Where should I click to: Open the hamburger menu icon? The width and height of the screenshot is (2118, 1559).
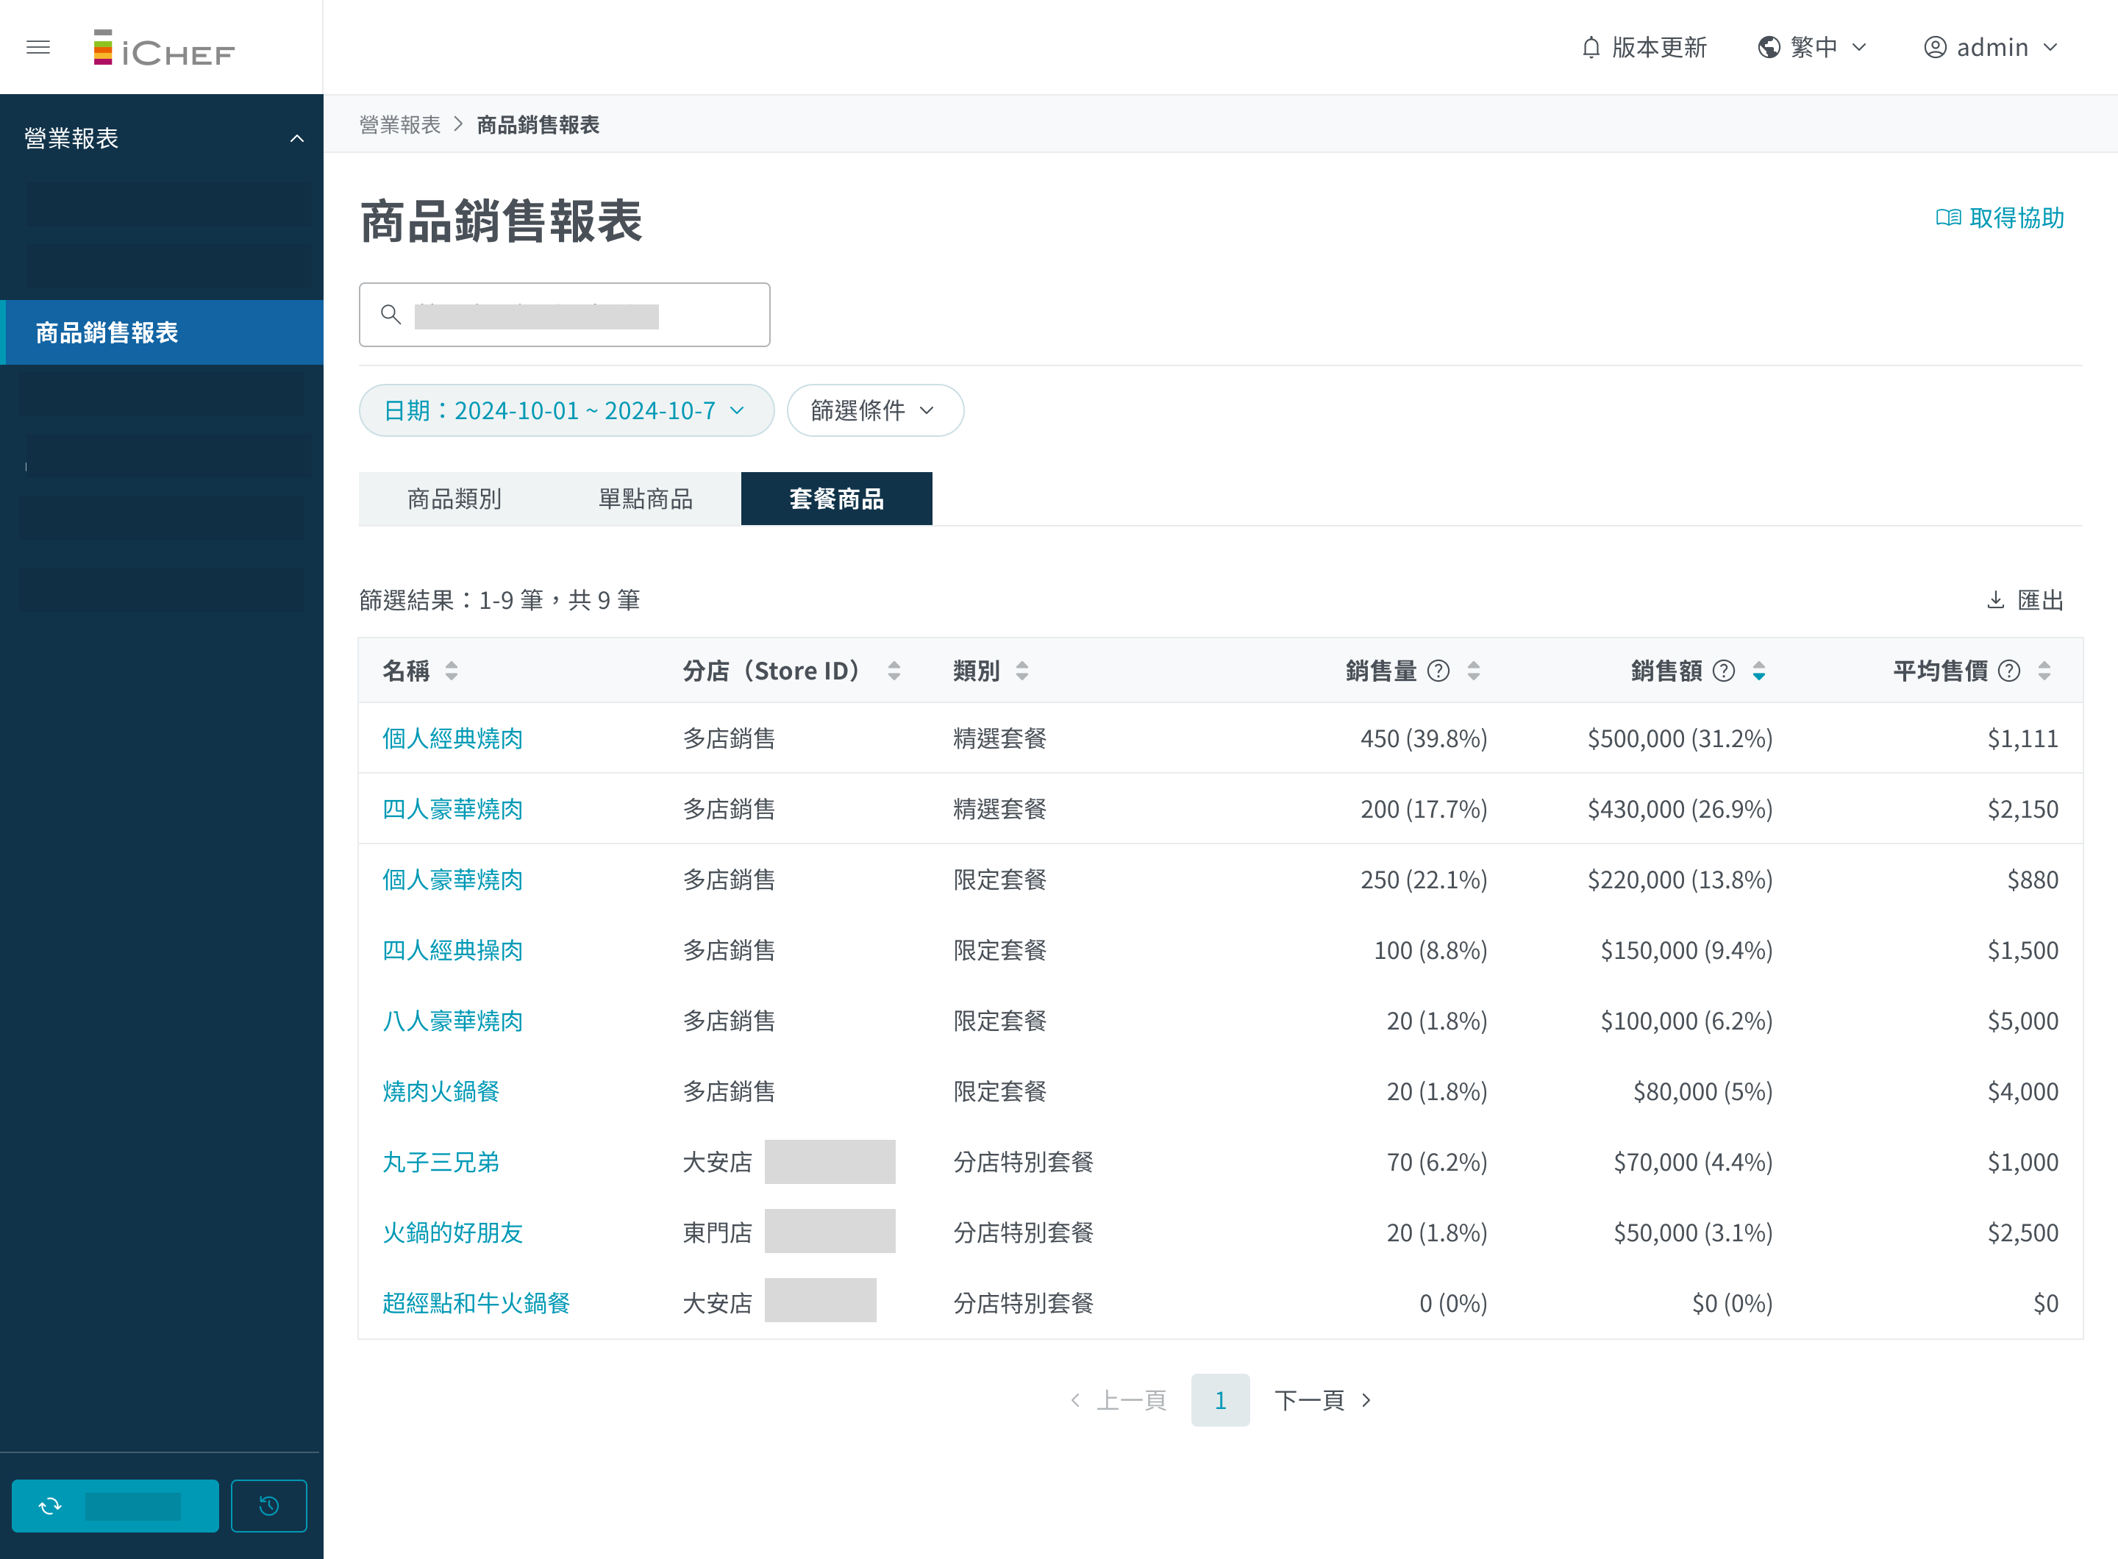pyautogui.click(x=38, y=47)
